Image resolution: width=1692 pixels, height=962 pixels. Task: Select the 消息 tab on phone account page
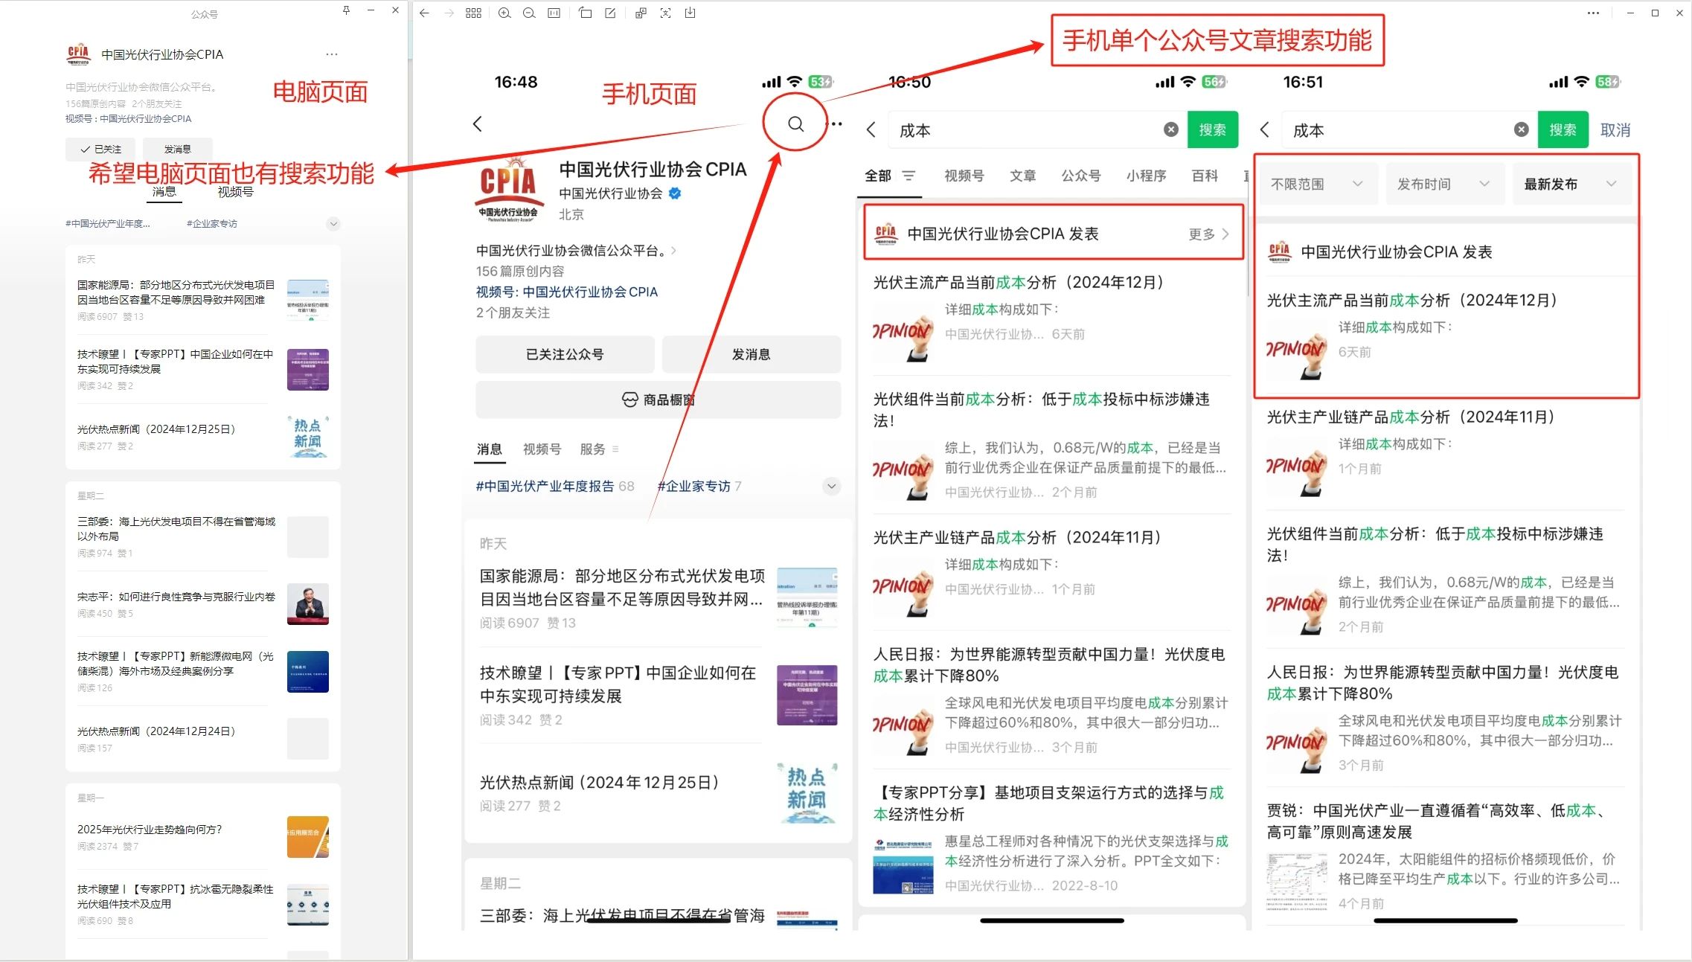(490, 449)
